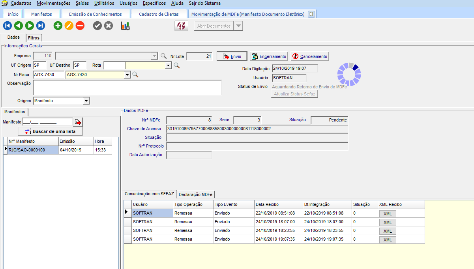Open the Abrir Documentos dropdown arrow
This screenshot has width=474, height=269.
tap(238, 26)
